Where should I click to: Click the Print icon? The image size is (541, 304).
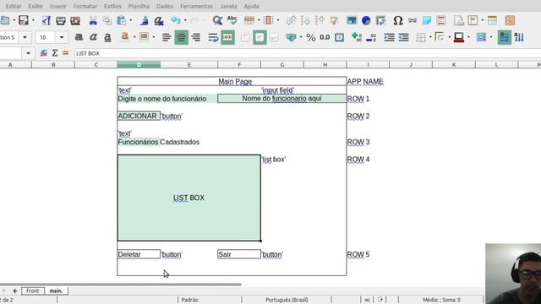[x=61, y=20]
